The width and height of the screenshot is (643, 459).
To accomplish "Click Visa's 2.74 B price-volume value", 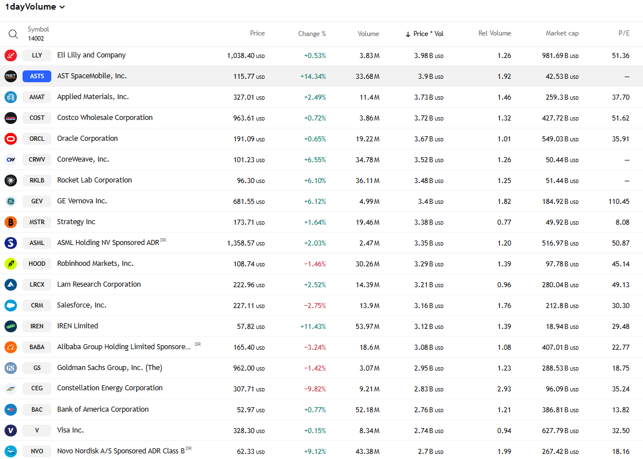I will point(428,431).
